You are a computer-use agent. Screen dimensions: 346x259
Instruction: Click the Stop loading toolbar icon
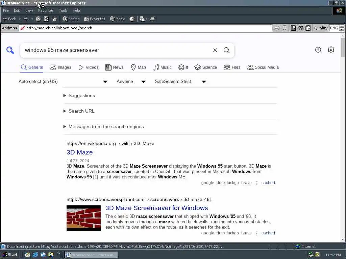click(38, 19)
